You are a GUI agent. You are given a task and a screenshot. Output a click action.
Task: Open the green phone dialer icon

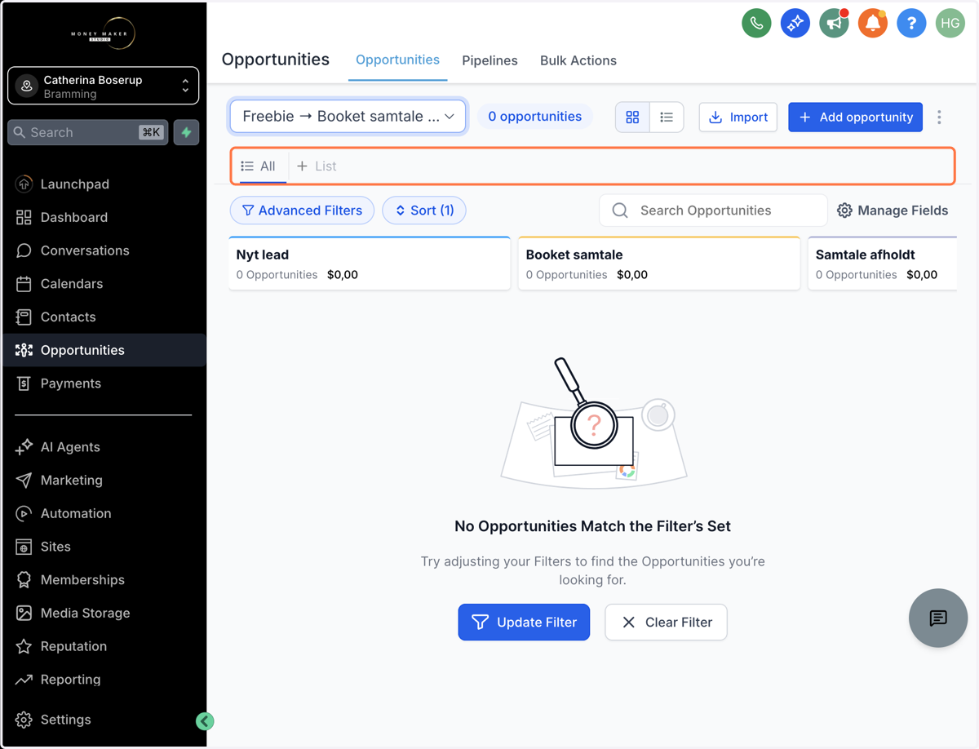pos(756,23)
